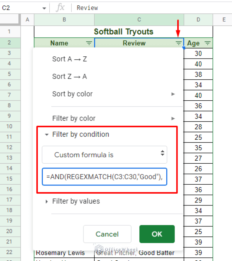Choose Sort Z → A option
The height and width of the screenshot is (261, 232).
(x=70, y=76)
